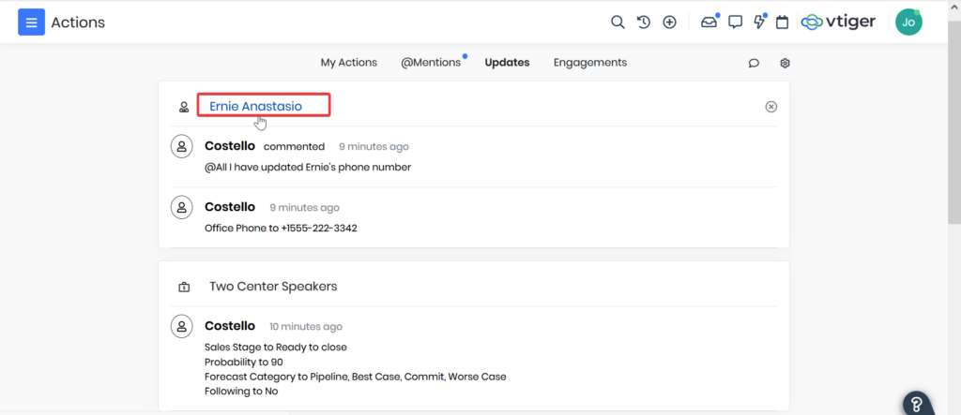Open the recent history clock icon
The height and width of the screenshot is (415, 961).
click(x=644, y=22)
